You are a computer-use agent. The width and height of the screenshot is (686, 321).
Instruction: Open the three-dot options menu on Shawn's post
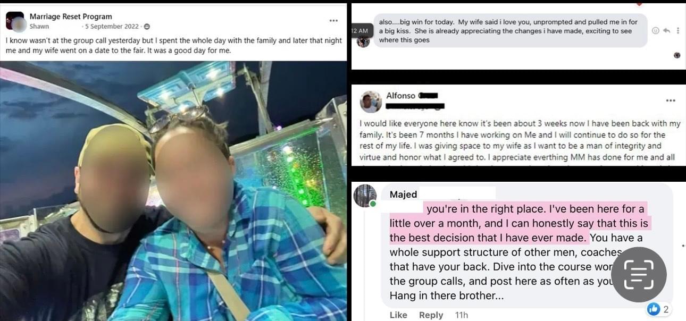[x=333, y=21]
